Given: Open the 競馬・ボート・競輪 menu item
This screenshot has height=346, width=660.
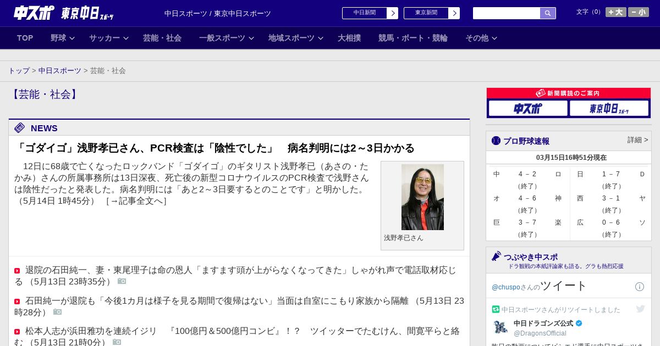Looking at the screenshot, I should pos(413,38).
